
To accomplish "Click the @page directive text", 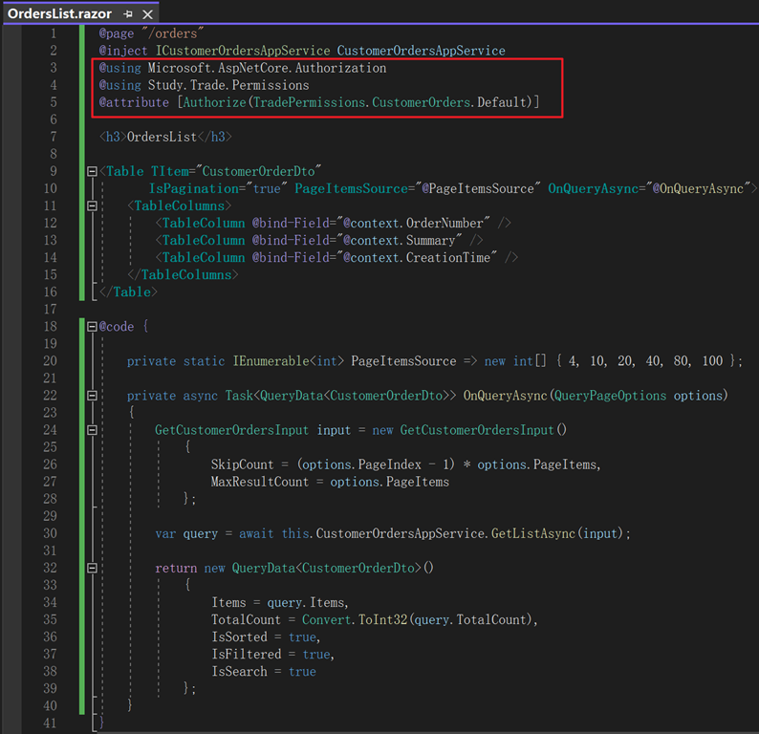I will 117,33.
